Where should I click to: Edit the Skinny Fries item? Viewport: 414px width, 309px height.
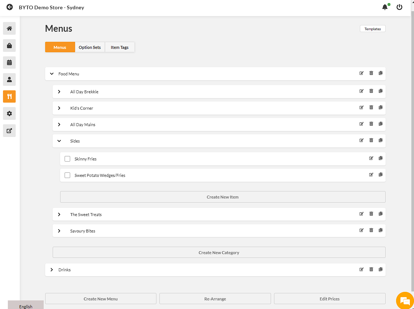point(371,158)
